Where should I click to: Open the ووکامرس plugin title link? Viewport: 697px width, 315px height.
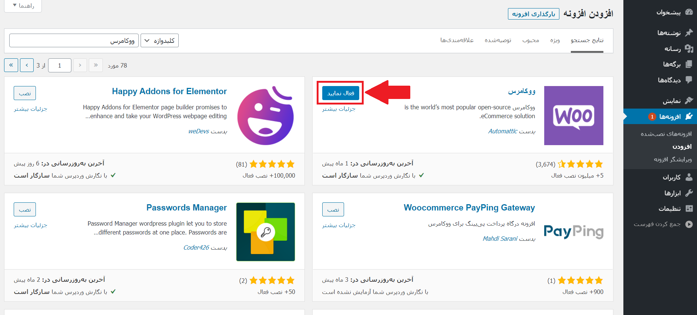[x=522, y=91]
